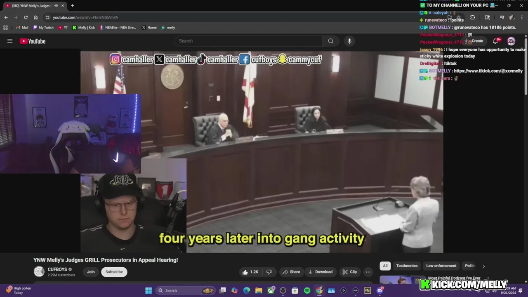
Task: Open the more actions ellipsis below video
Action: (x=368, y=272)
